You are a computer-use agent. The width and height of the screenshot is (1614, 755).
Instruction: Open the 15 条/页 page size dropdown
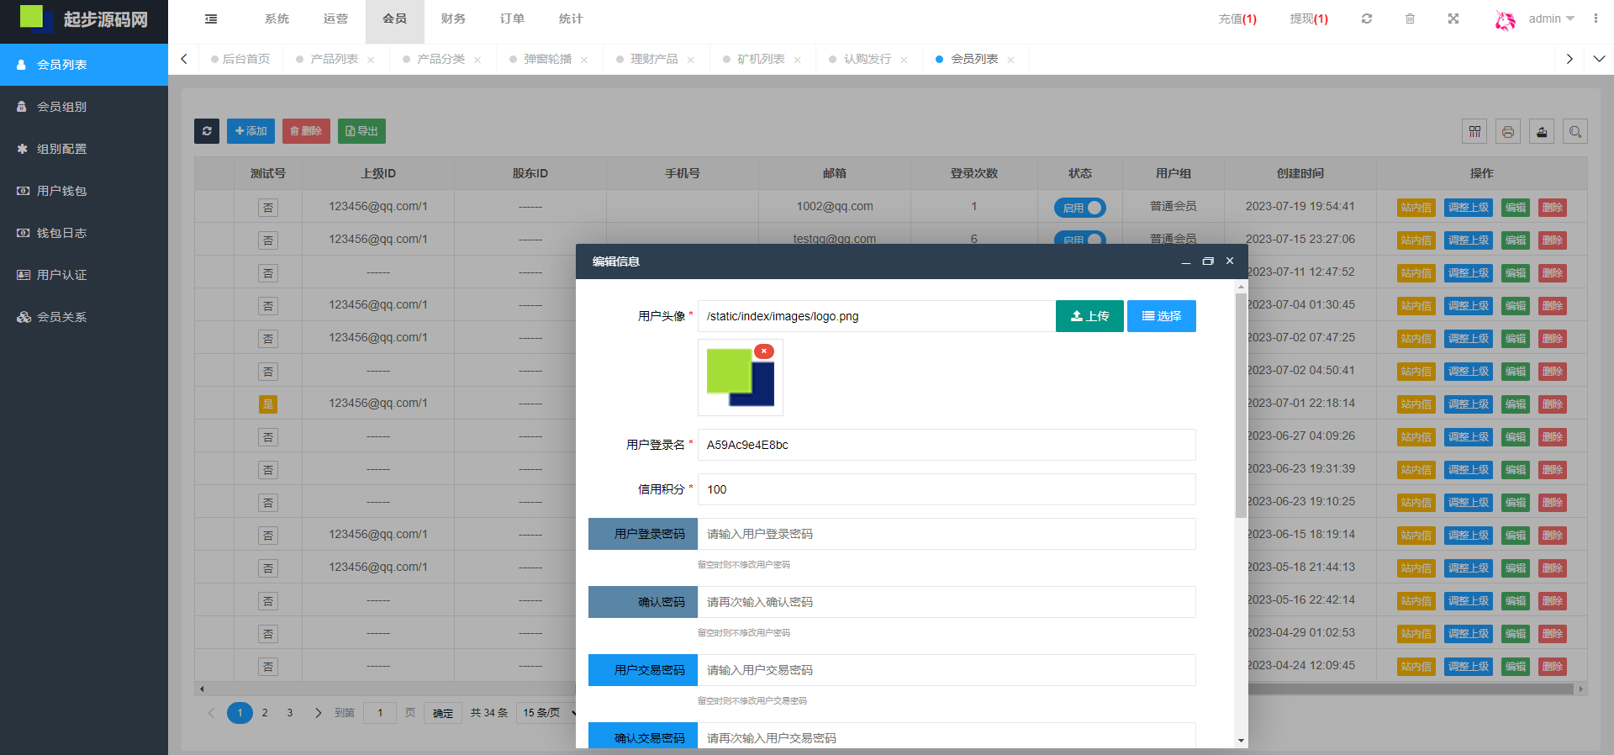548,713
